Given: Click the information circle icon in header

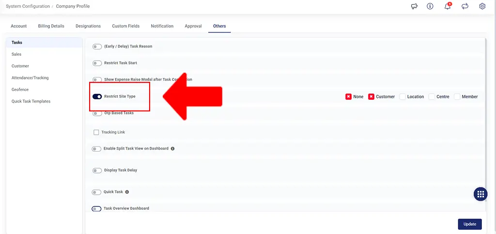Looking at the screenshot, I should click(430, 6).
